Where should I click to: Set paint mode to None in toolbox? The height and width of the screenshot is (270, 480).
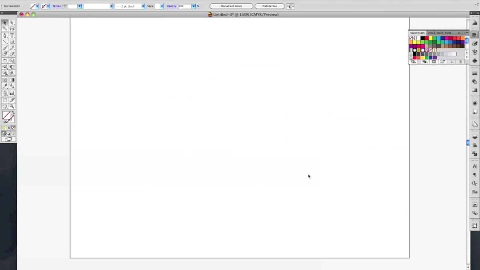pos(13,128)
